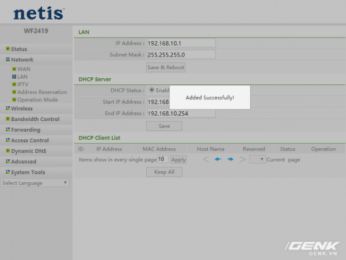Click the System Tools sidebar icon
This screenshot has height=260, width=346.
click(x=7, y=172)
